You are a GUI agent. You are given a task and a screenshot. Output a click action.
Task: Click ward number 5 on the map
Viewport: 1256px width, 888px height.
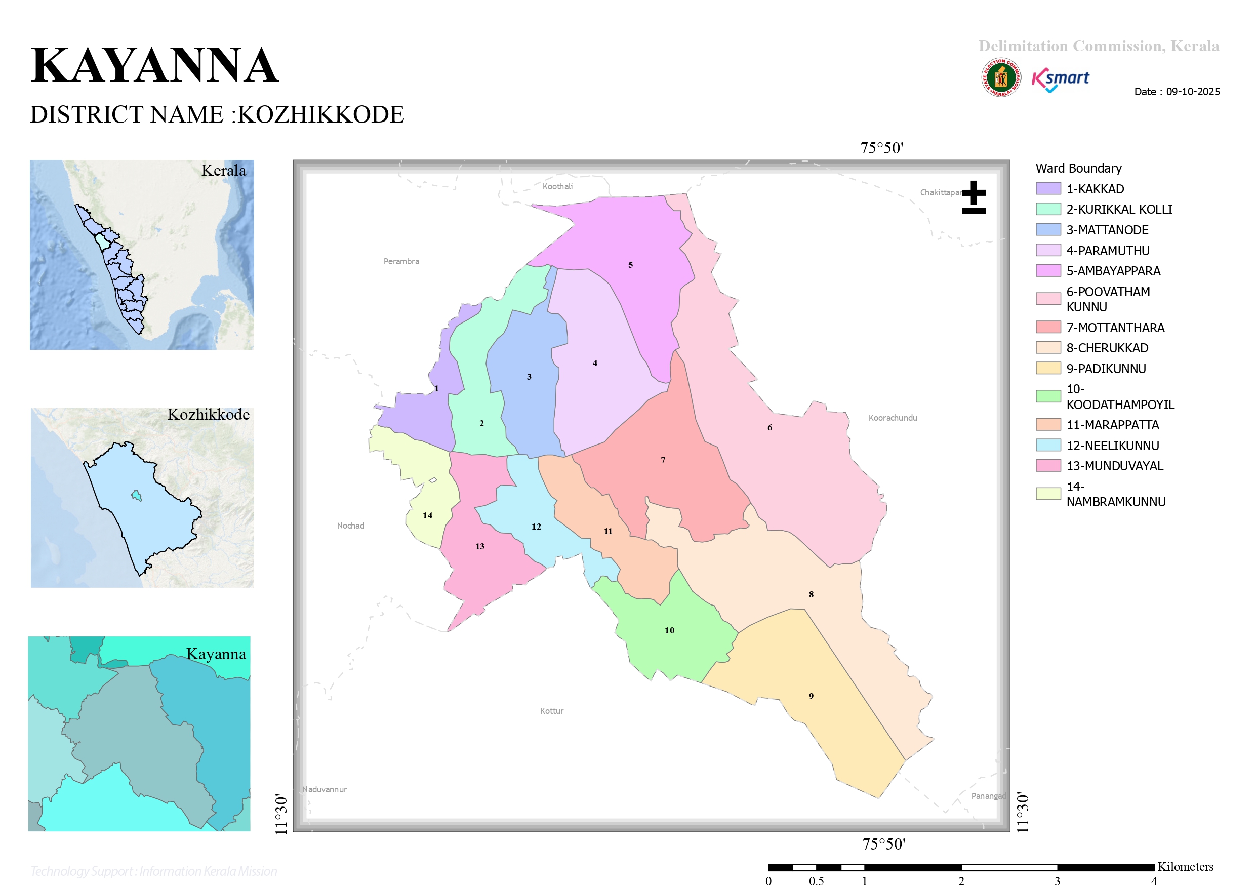coord(630,265)
